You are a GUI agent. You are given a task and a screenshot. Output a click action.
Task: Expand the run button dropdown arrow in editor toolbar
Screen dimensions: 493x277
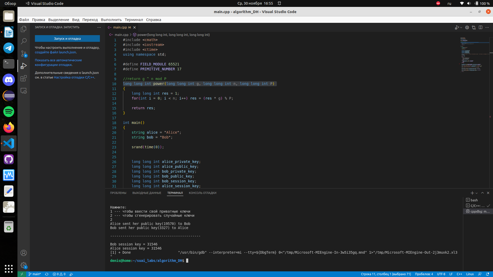461,27
